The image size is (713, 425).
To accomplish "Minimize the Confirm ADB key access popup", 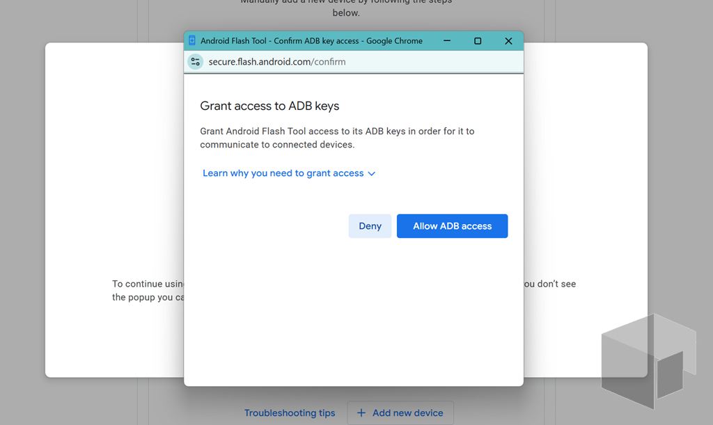I will 447,41.
